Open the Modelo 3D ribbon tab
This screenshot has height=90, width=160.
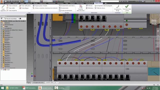click(29, 3)
